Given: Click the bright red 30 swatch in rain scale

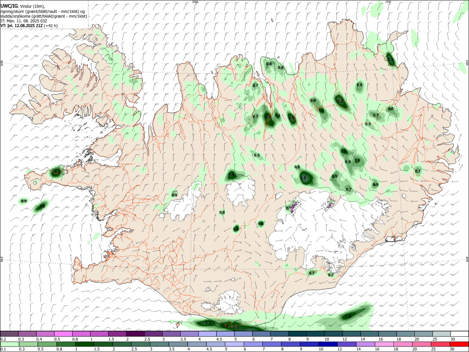Looking at the screenshot, I should (459, 344).
